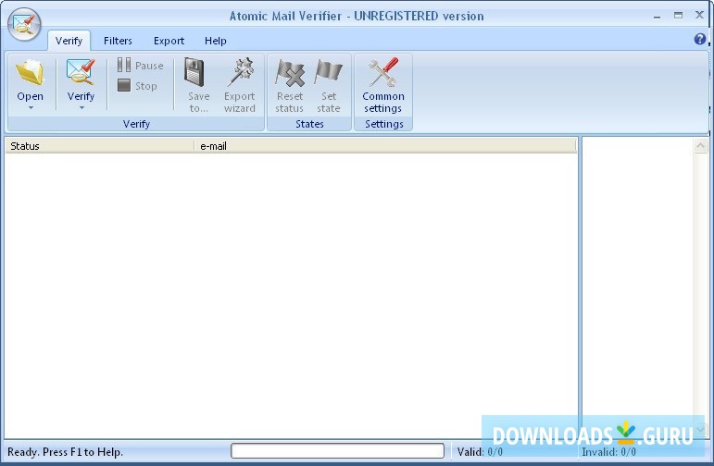714x466 pixels.
Task: Click the Verify envelope icon in ribbon
Action: click(81, 73)
